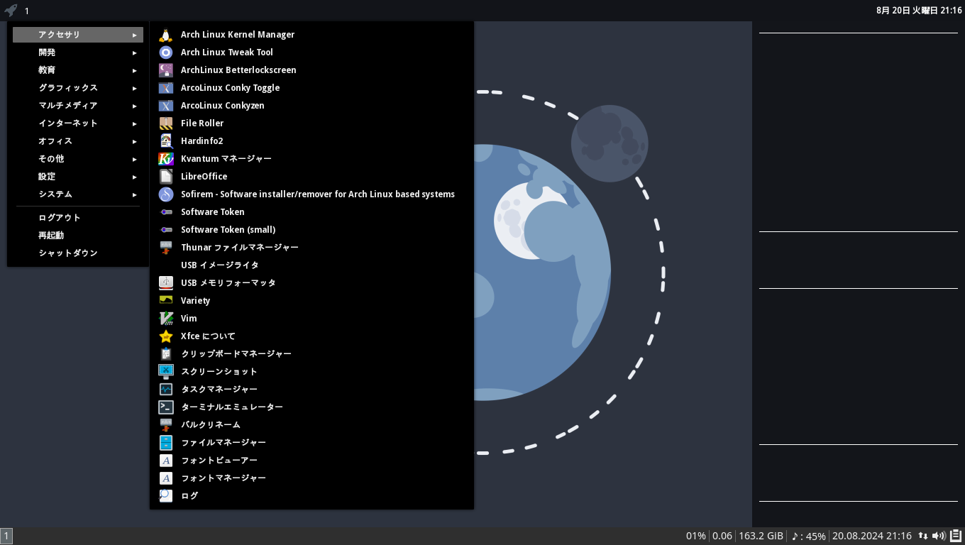Click the 45% volume indicator
This screenshot has width=965, height=545.
tap(810, 536)
